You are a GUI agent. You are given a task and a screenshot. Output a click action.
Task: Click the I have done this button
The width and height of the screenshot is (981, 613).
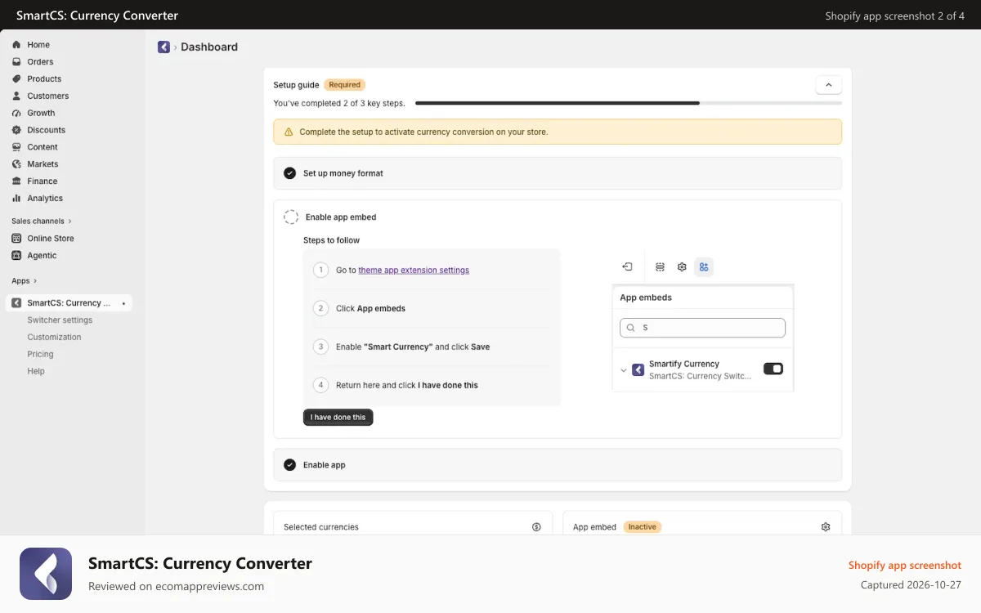coord(338,417)
